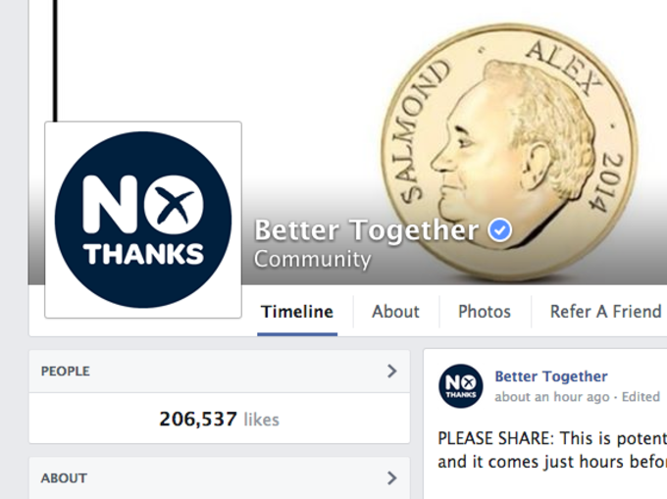
Task: Expand the About section chevron
Action: pos(391,478)
